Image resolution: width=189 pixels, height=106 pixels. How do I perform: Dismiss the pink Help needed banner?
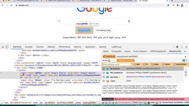[186, 99]
